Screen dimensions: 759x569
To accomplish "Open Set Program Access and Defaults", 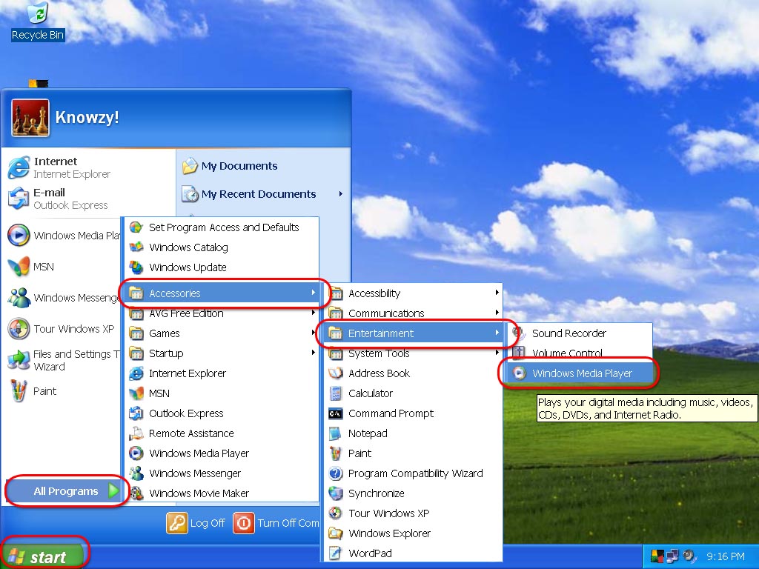I will 222,227.
